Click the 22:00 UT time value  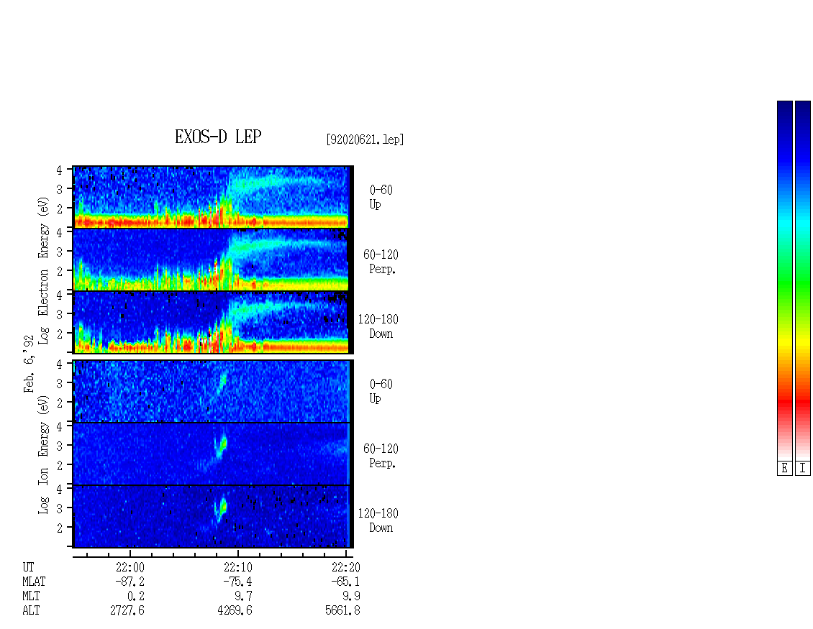[130, 567]
